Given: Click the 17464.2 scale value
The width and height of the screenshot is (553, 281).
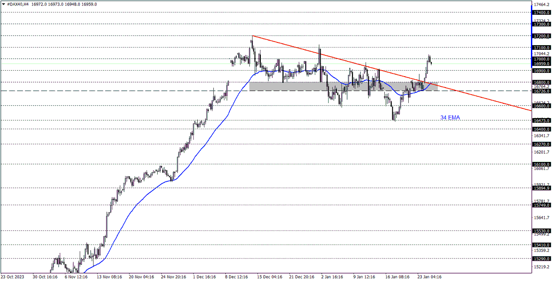Looking at the screenshot, I should [x=541, y=5].
